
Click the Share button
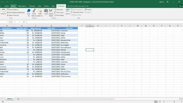pos(181,6)
